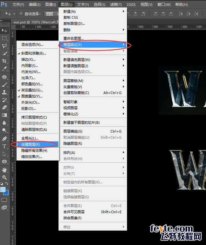Image resolution: width=206 pixels, height=245 pixels.
Task: Expand the 排列(A) submenu
Action: pyautogui.click(x=93, y=152)
